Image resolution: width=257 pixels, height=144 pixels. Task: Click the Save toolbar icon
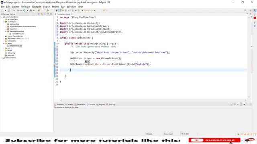pyautogui.click(x=8, y=10)
